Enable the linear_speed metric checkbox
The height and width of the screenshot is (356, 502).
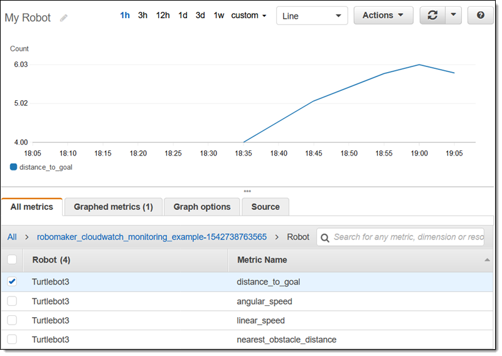coord(12,320)
